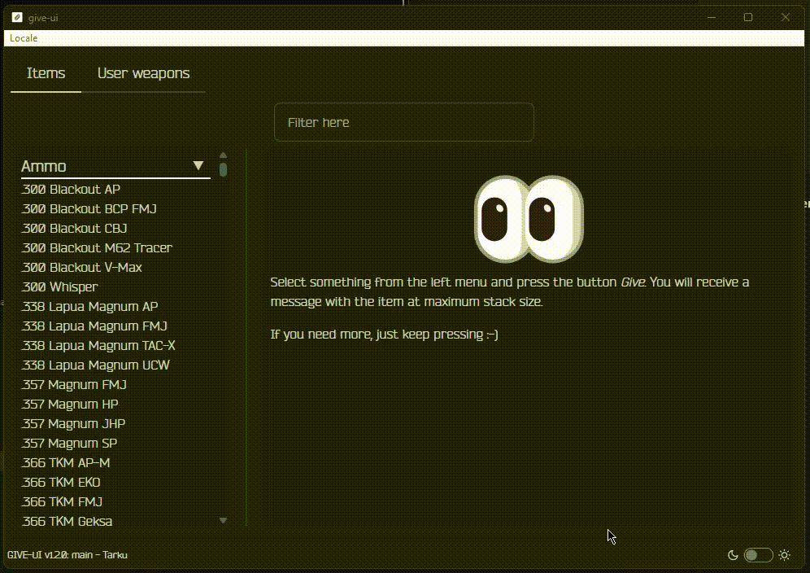Image resolution: width=810 pixels, height=573 pixels.
Task: Click the sun light-mode icon
Action: tap(784, 555)
